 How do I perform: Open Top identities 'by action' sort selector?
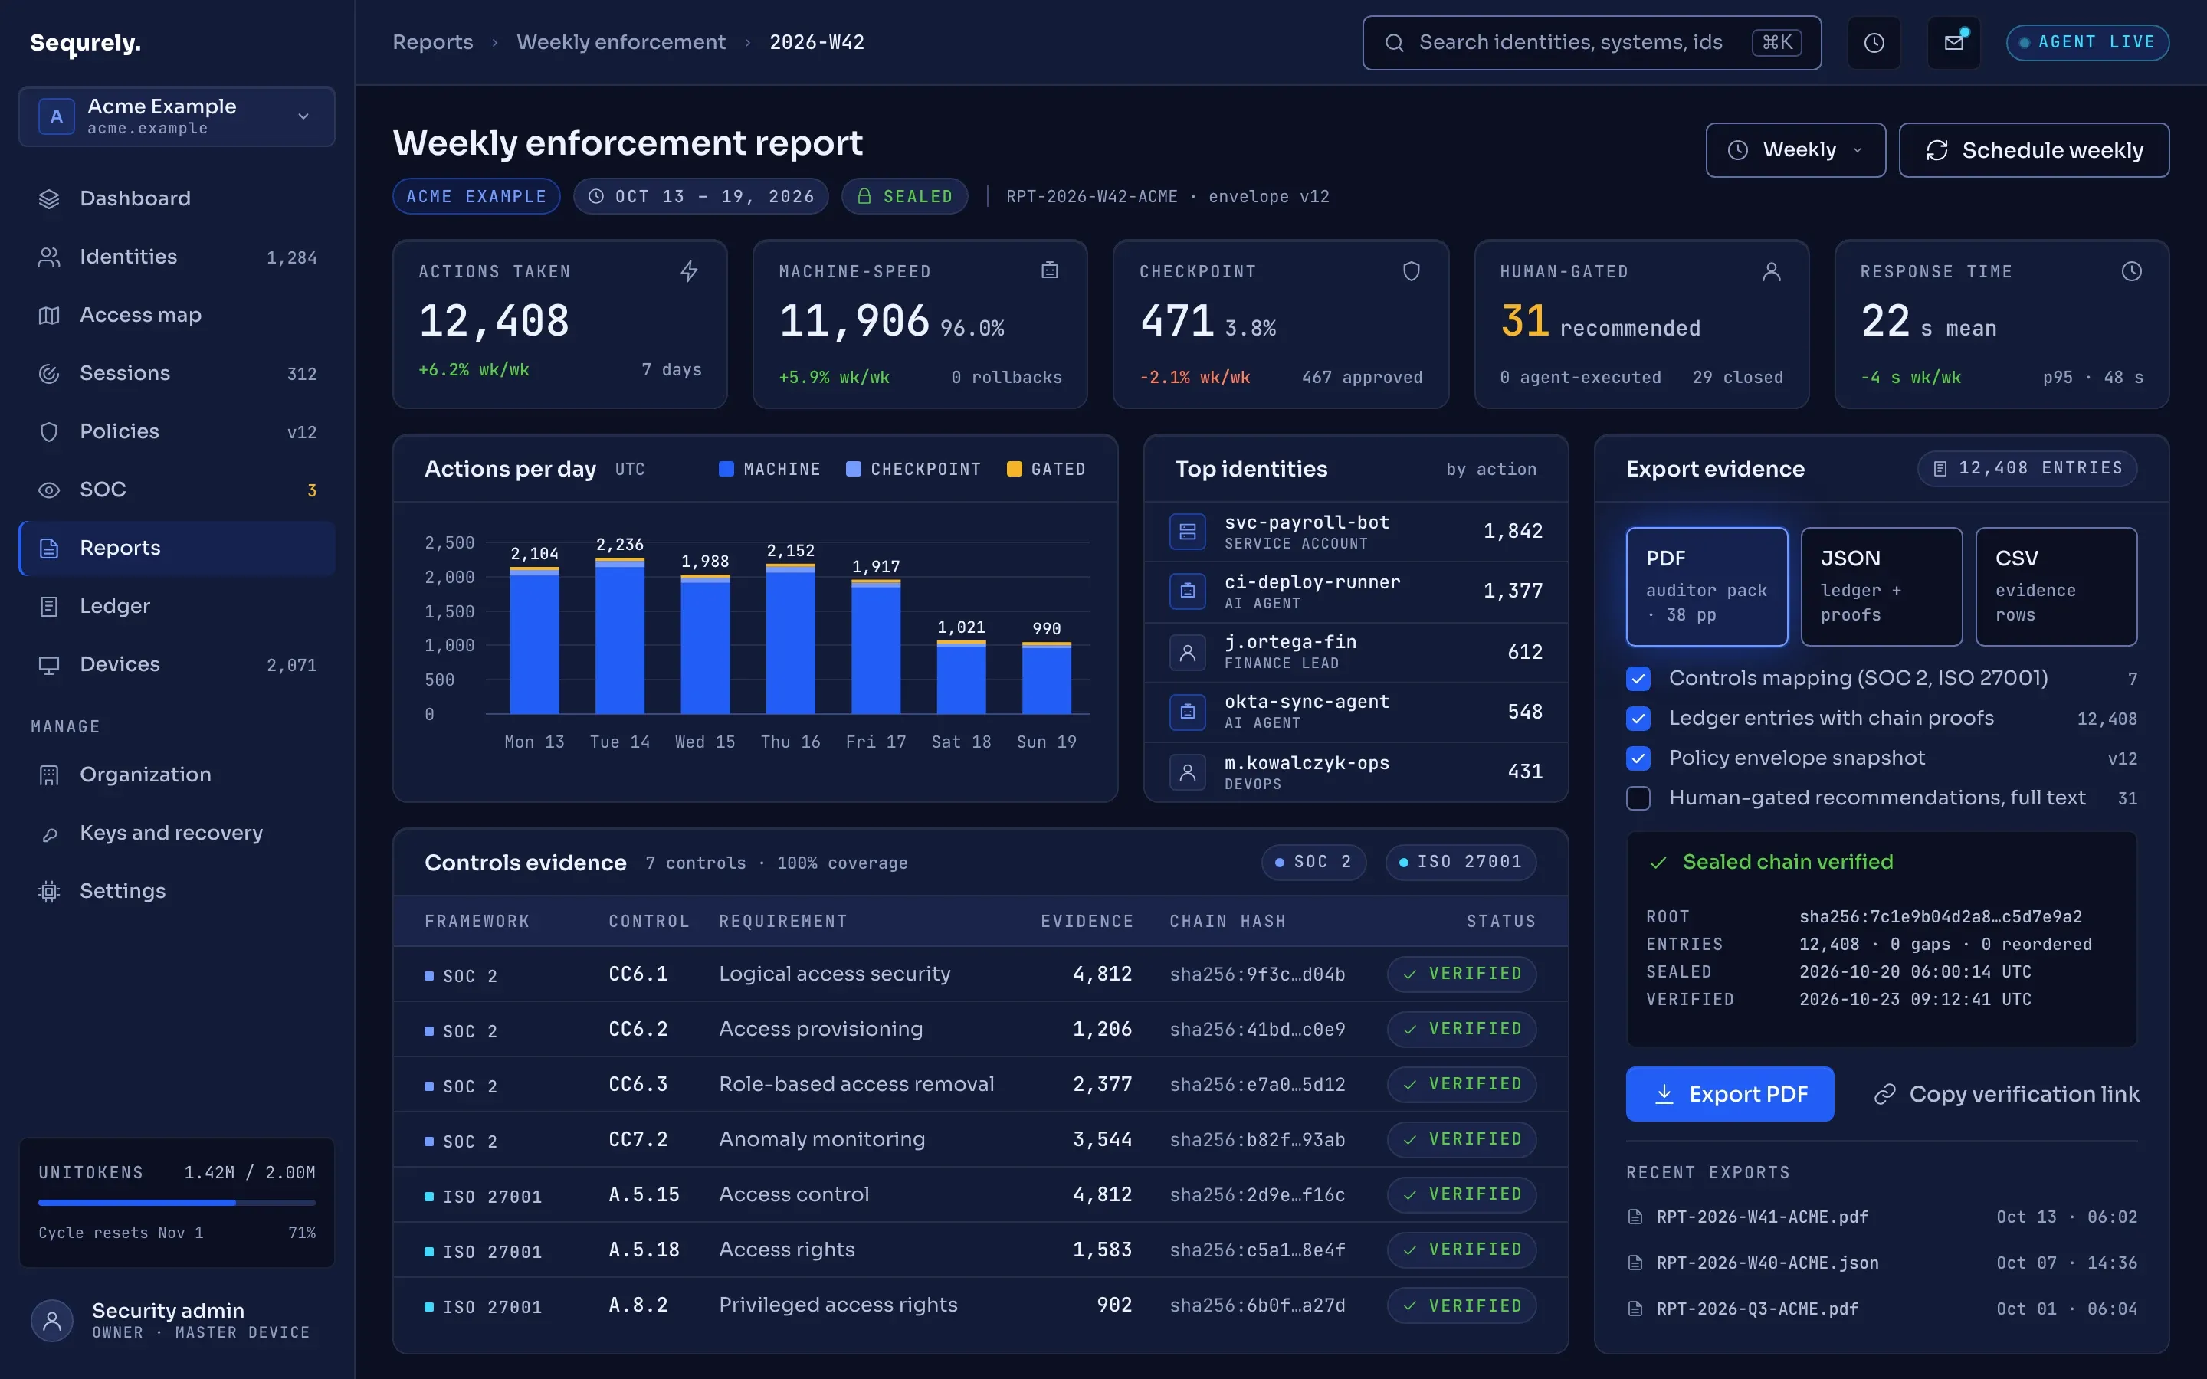click(1491, 469)
